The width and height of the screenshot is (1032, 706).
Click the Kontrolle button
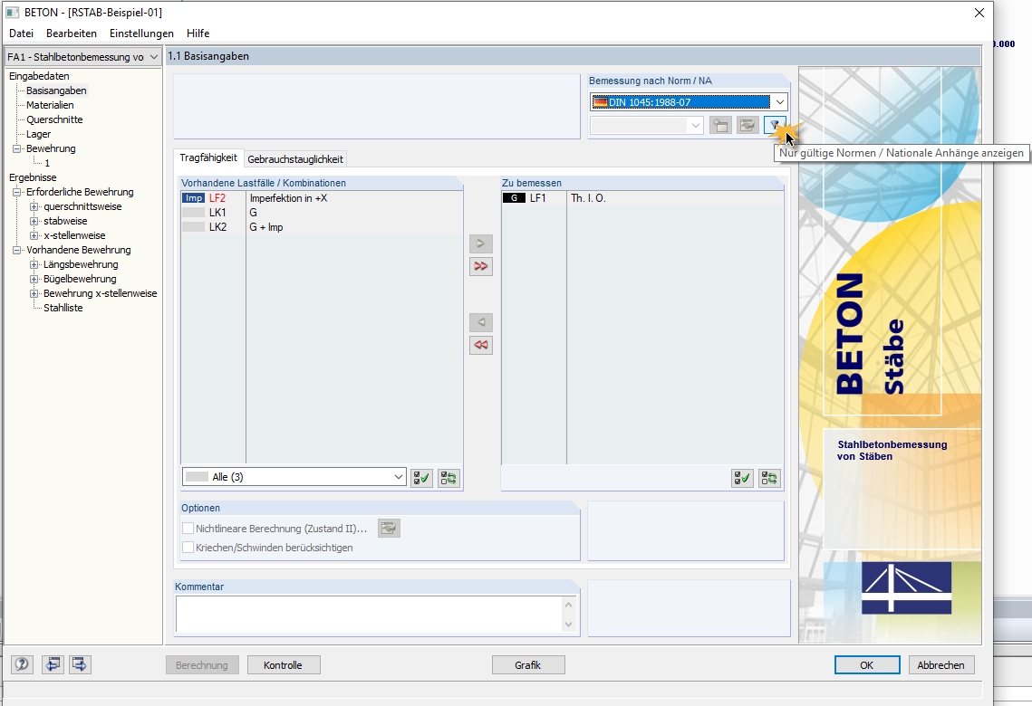click(x=283, y=665)
